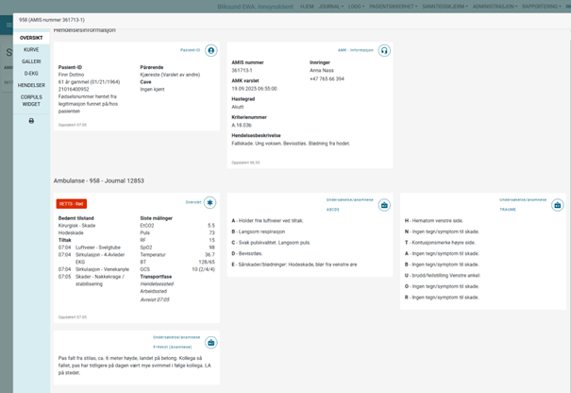Click the Fritekst anamnese medical kit icon
The width and height of the screenshot is (571, 393).
[210, 342]
